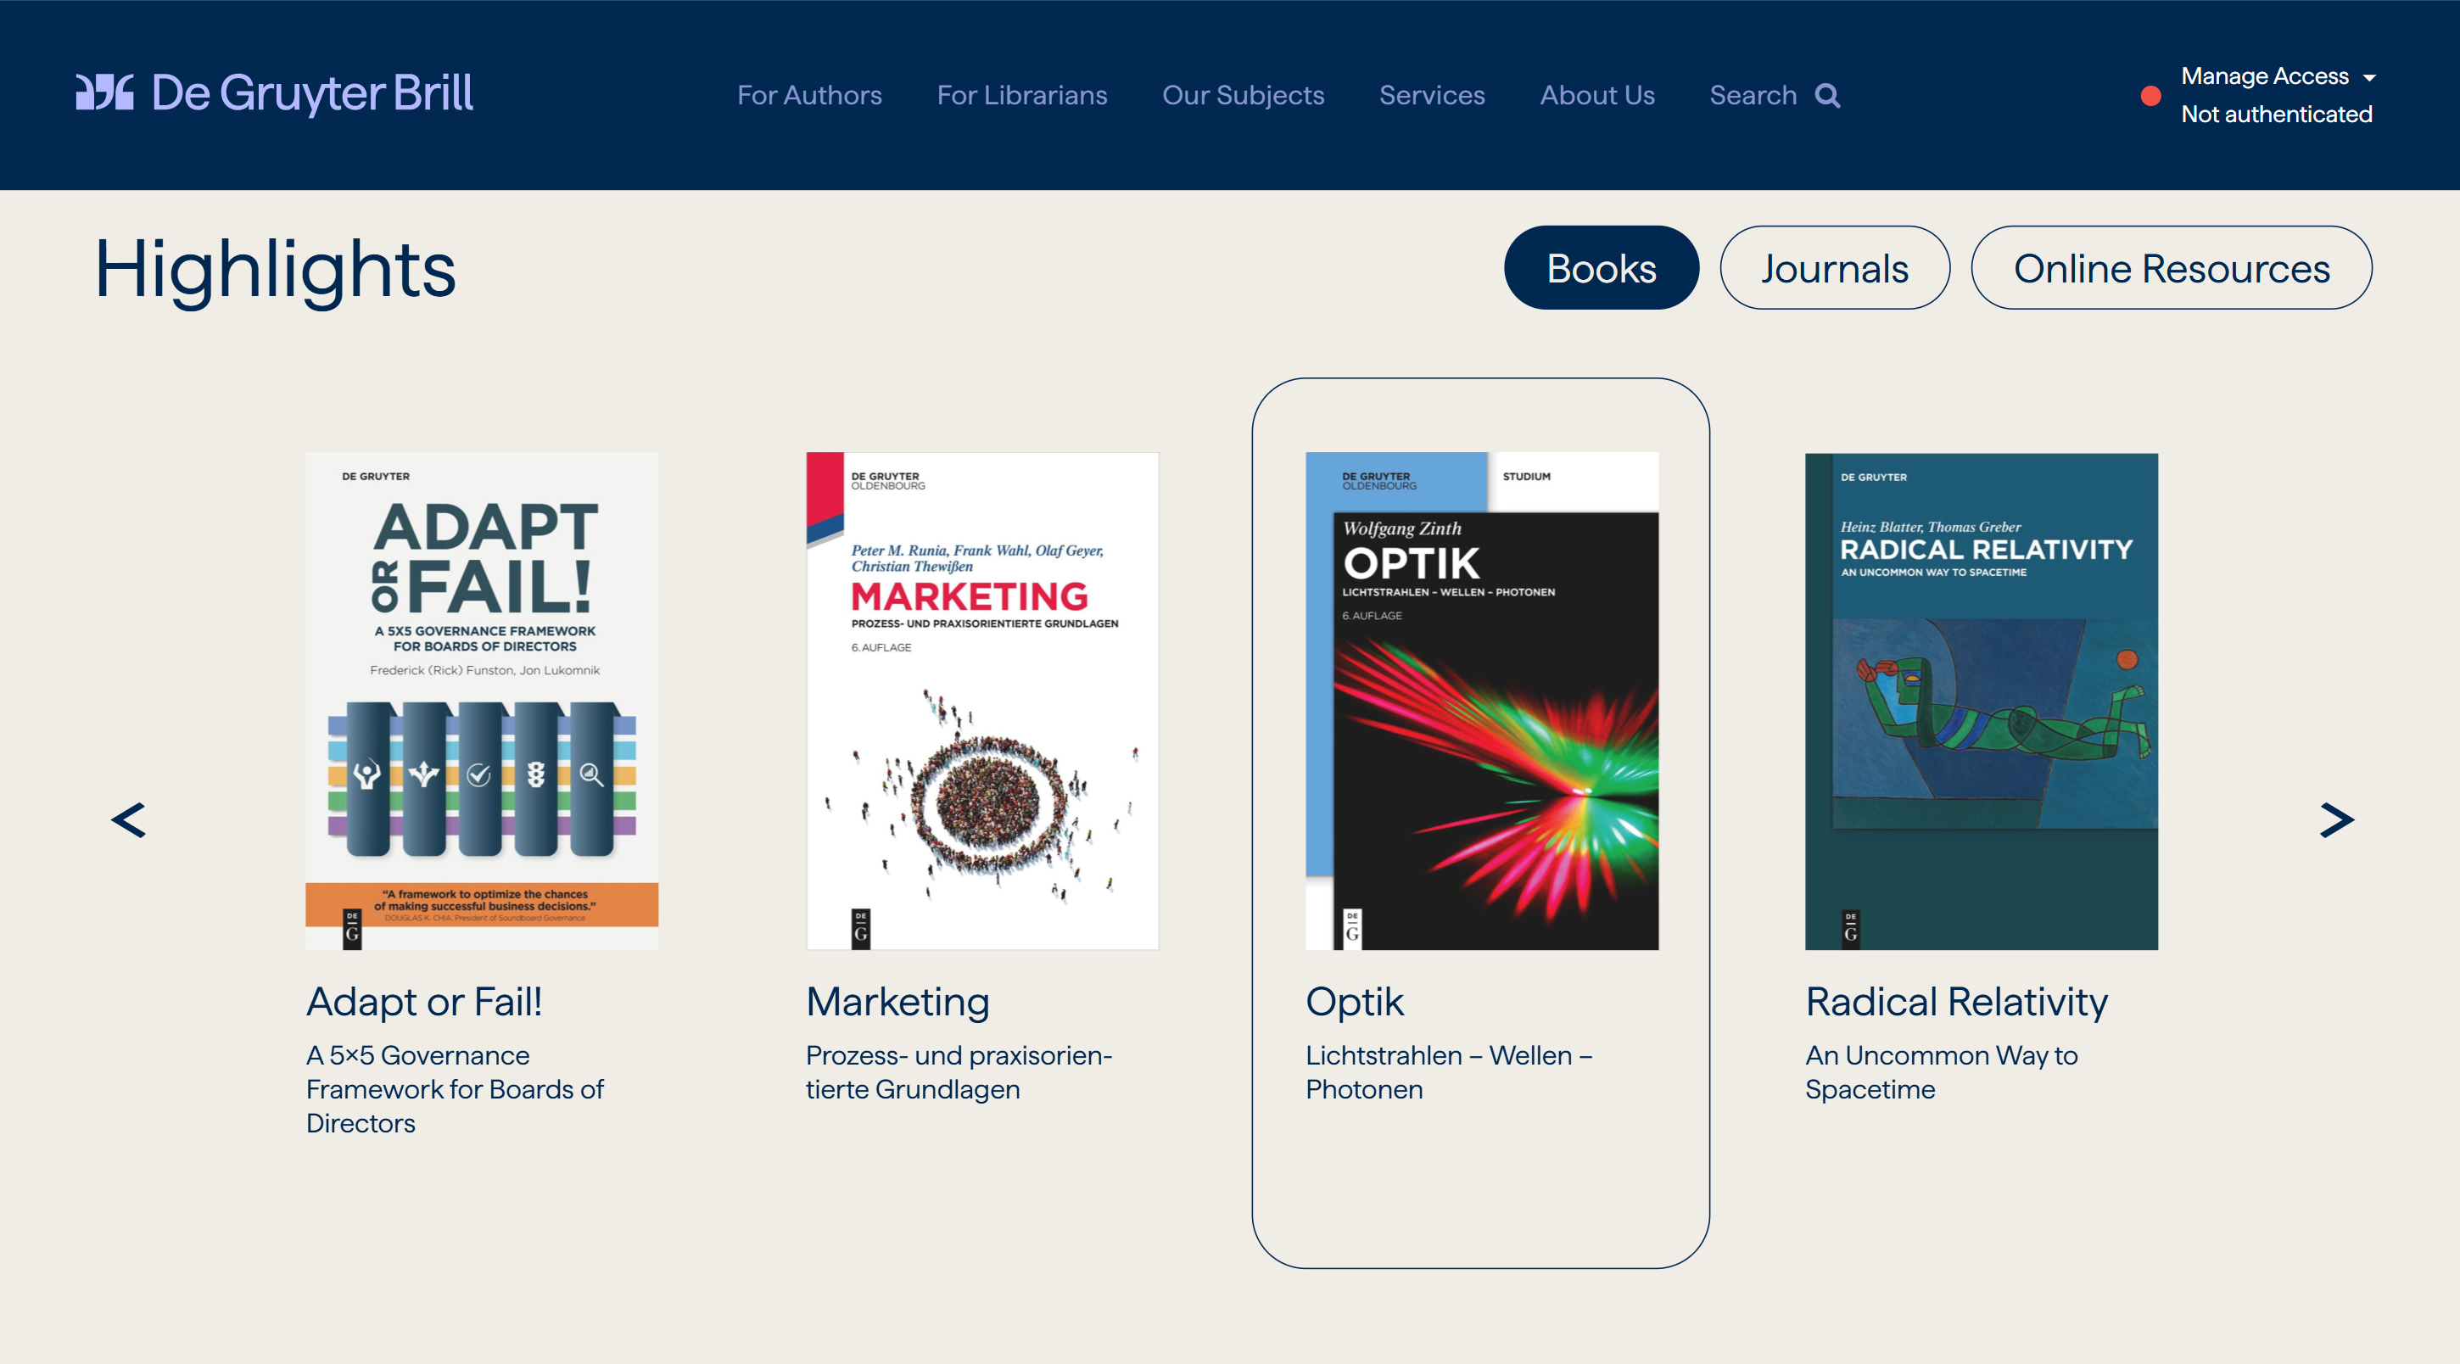
Task: Open the Our Subjects menu
Action: pyautogui.click(x=1243, y=96)
